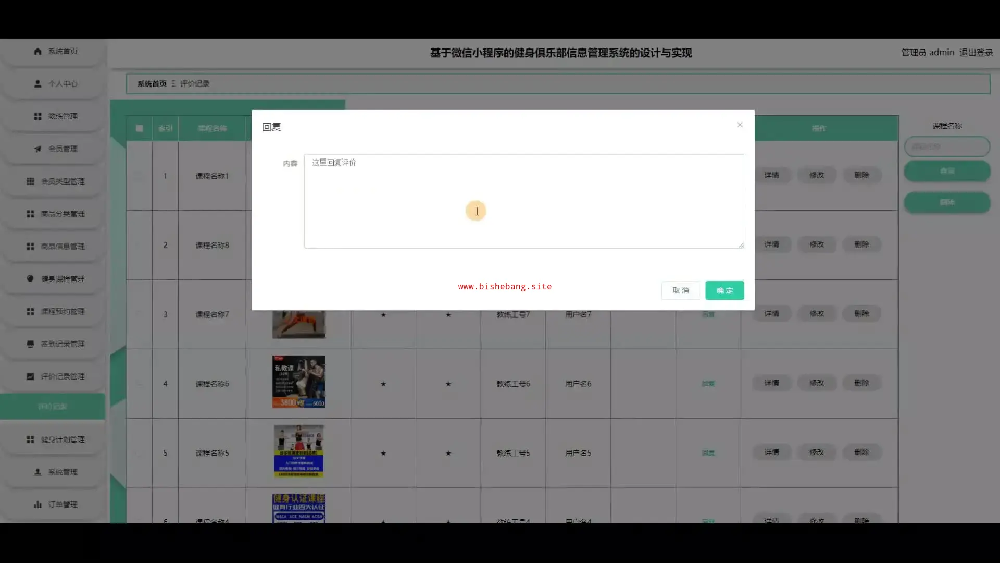Close the 回复 dialog with the X
1000x563 pixels.
(740, 125)
